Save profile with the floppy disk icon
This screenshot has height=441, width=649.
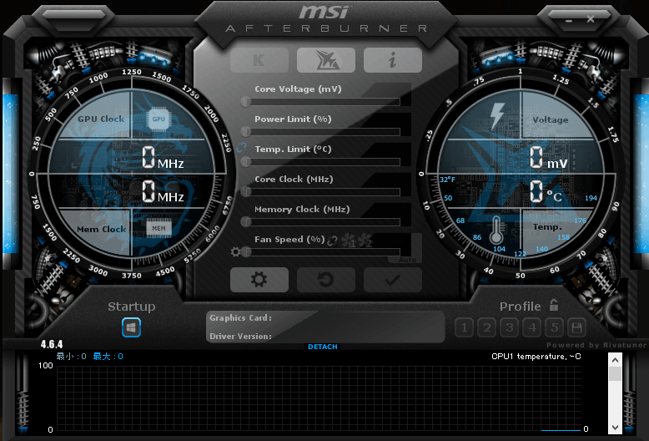point(576,328)
